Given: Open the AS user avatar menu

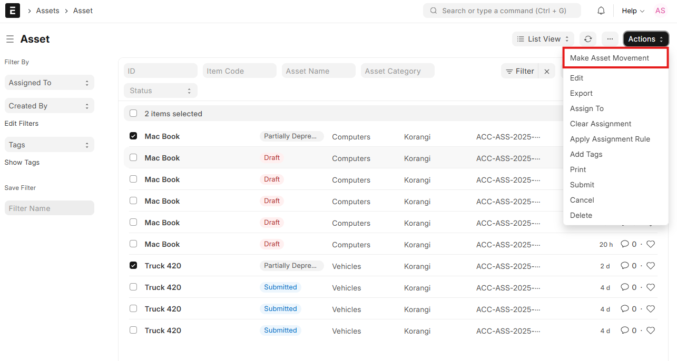Looking at the screenshot, I should pos(660,11).
